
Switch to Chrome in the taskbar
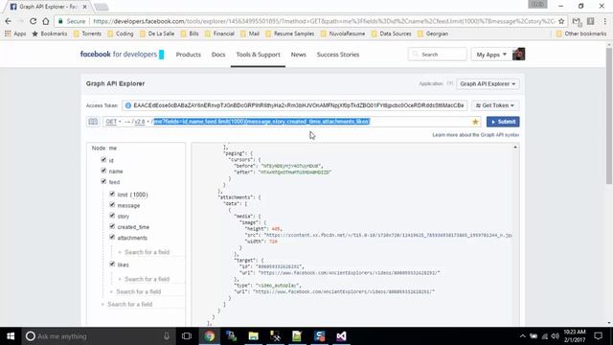pos(209,336)
